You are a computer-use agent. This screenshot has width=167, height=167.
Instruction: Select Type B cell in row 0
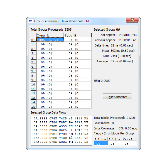coord(78,40)
